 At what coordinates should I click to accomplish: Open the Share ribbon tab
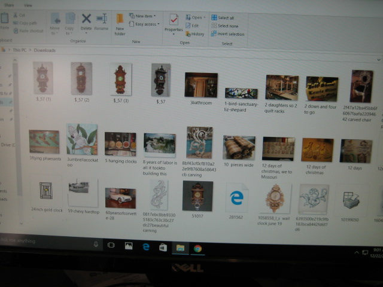coord(9,5)
